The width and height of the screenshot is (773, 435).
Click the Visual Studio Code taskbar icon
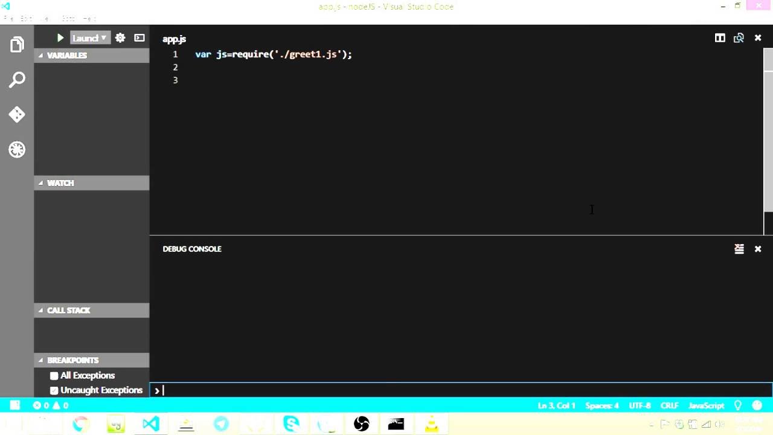point(150,424)
